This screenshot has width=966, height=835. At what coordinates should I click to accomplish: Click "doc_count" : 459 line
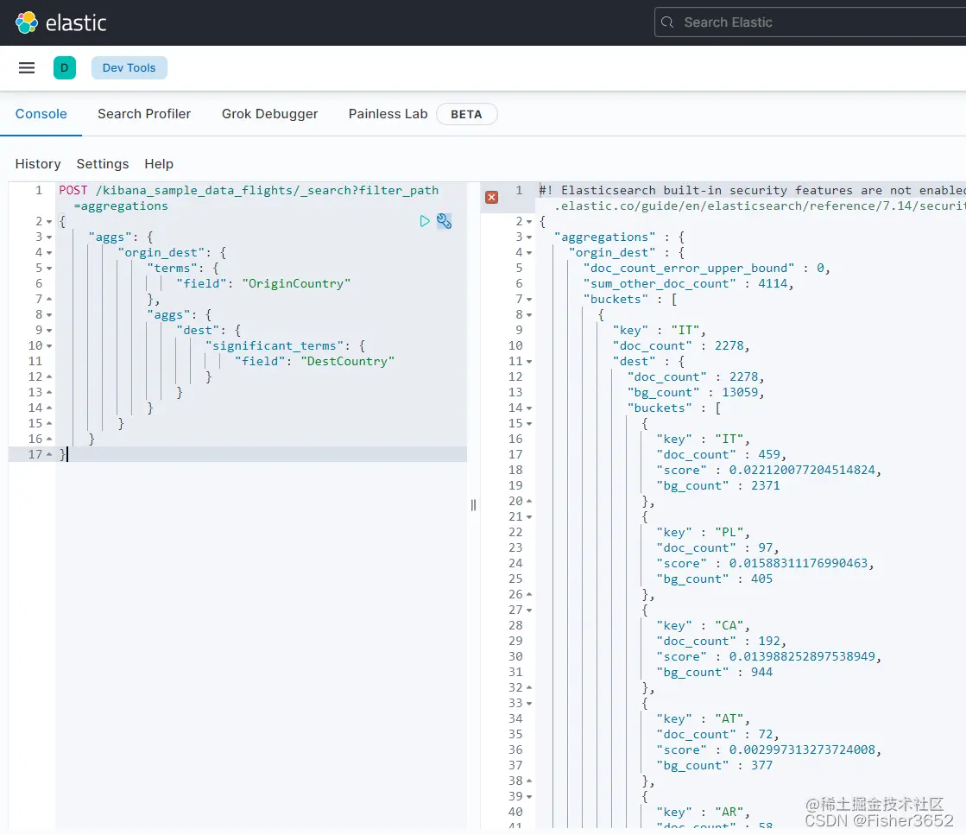(722, 455)
